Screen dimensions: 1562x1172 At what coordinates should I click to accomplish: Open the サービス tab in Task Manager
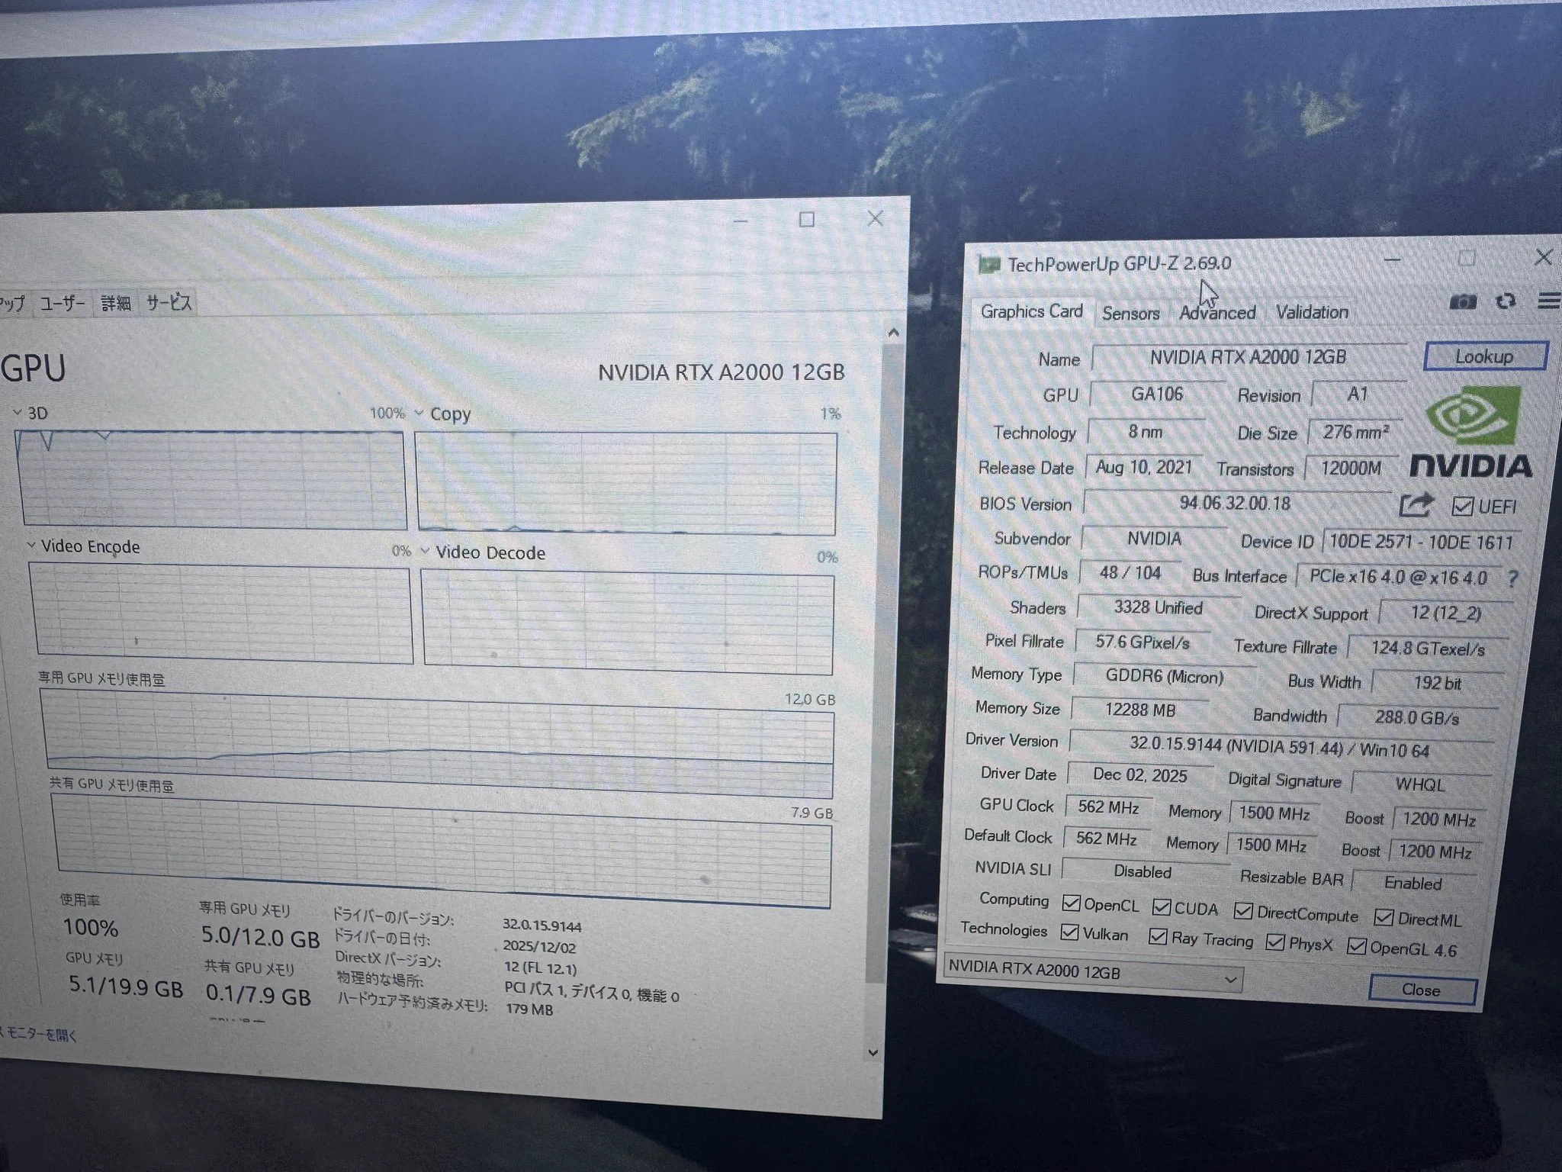coord(169,302)
